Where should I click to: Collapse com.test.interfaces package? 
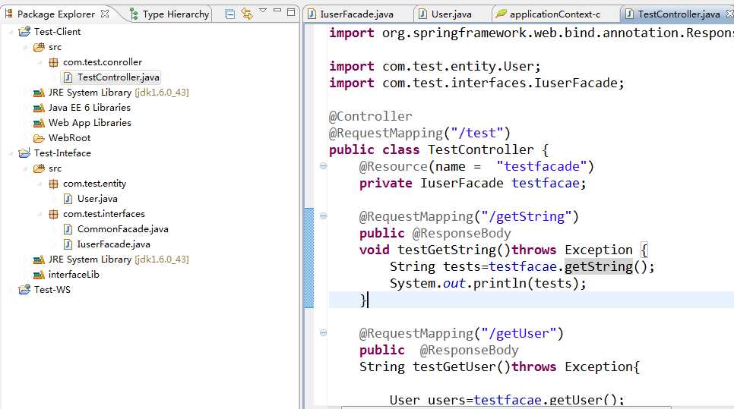pyautogui.click(x=41, y=214)
